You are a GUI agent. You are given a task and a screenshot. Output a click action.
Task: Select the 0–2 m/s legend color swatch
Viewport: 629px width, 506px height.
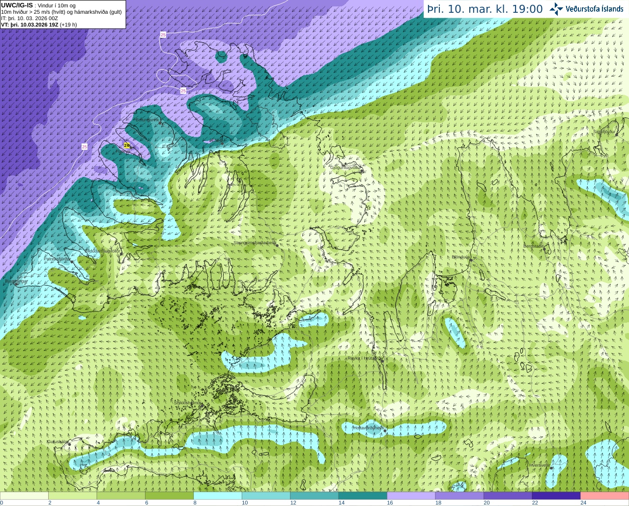[x=24, y=496]
